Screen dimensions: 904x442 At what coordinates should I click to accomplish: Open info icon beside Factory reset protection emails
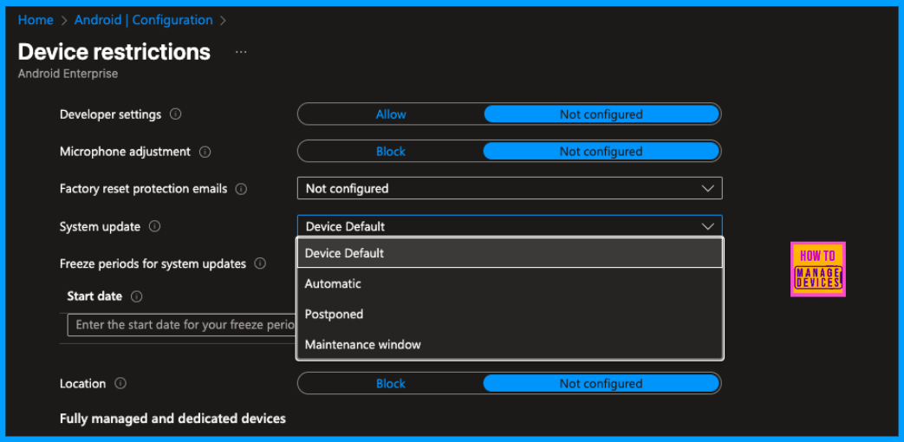(x=242, y=189)
